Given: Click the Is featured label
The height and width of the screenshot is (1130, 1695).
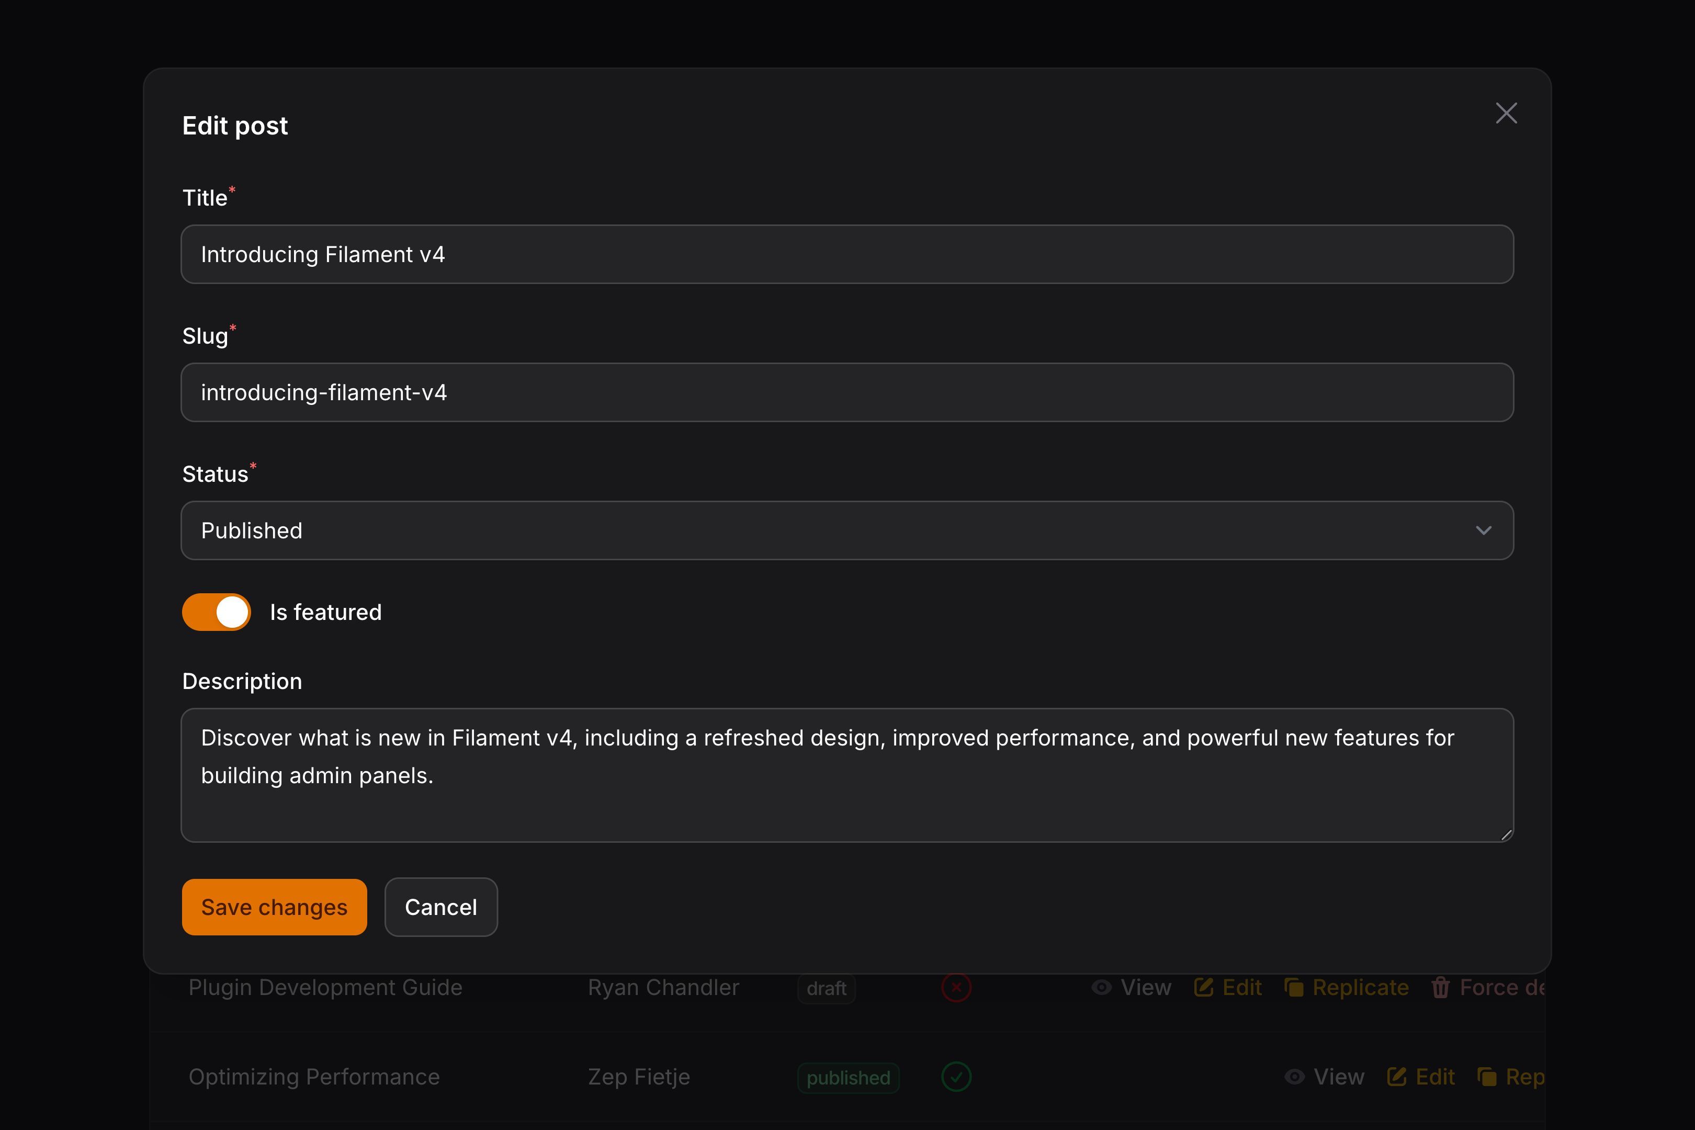Looking at the screenshot, I should pos(326,612).
